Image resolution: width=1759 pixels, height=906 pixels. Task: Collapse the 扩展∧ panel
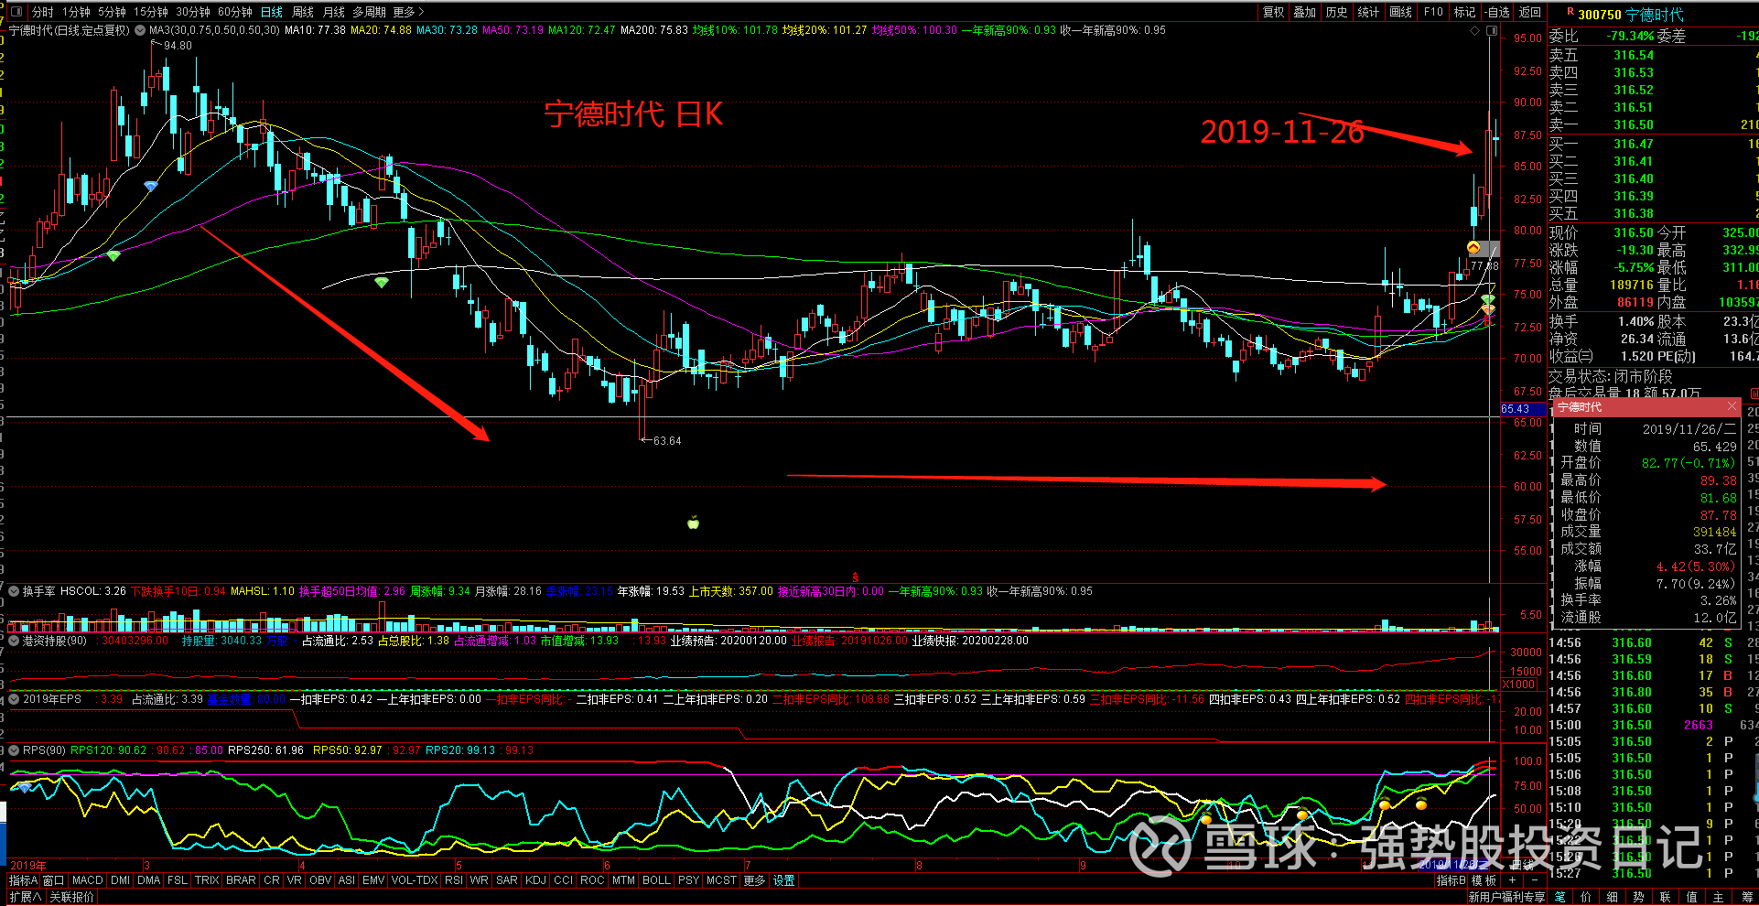[26, 897]
